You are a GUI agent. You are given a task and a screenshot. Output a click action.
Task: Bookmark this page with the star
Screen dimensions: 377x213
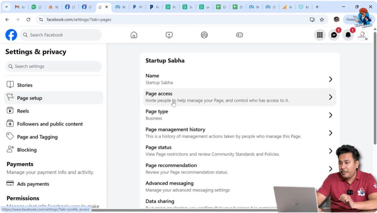point(322,20)
